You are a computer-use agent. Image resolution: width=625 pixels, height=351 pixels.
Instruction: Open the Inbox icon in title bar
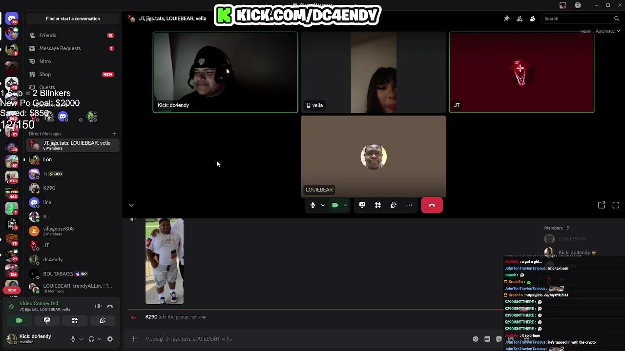(x=563, y=5)
